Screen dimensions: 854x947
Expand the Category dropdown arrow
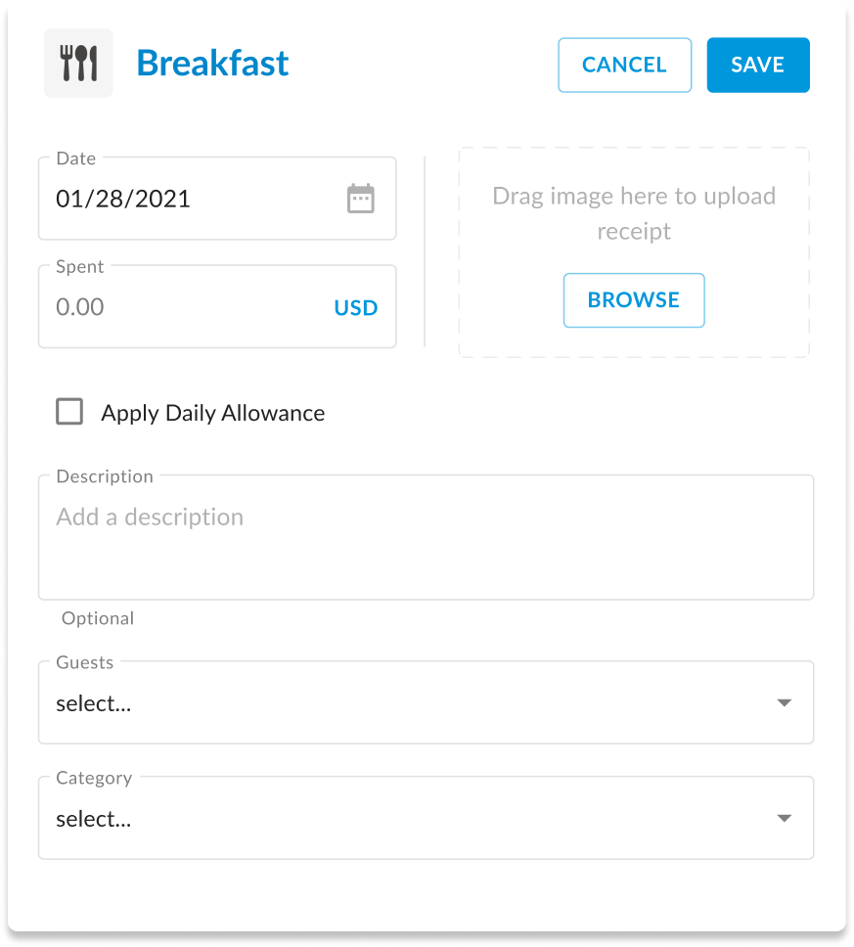pos(783,818)
